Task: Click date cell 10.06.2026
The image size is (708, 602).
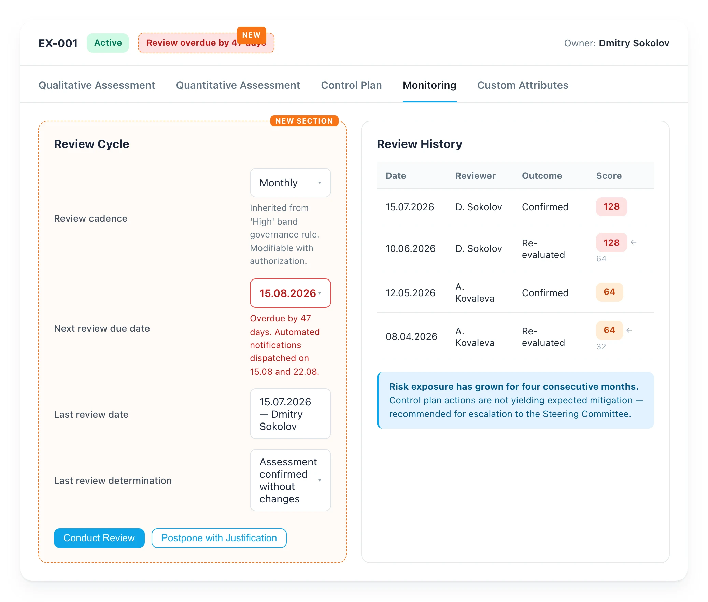Action: tap(410, 248)
